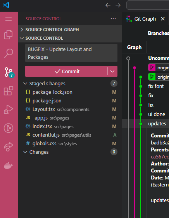Close the Git Graph tab
169x218 pixels.
point(163,19)
